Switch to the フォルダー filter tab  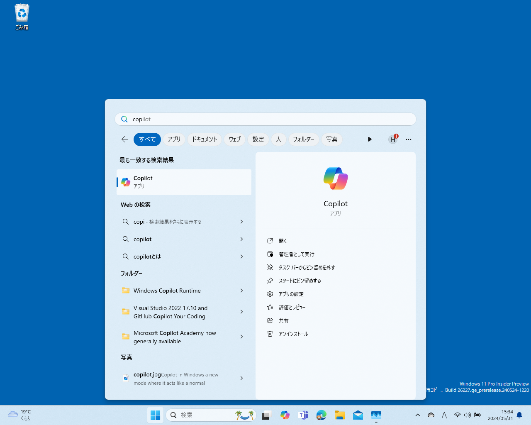tap(304, 139)
